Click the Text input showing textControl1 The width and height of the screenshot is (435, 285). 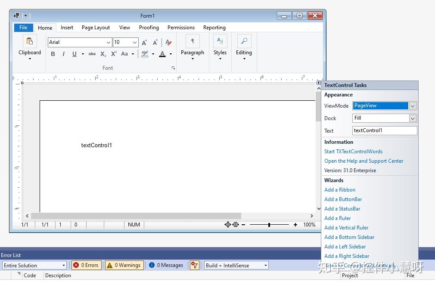[385, 130]
